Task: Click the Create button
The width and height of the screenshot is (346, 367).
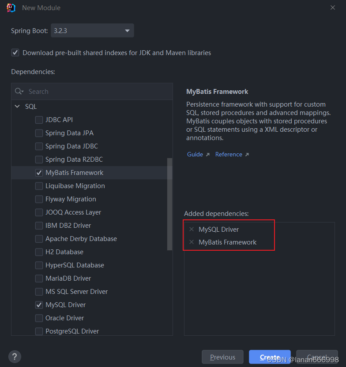Action: point(270,357)
